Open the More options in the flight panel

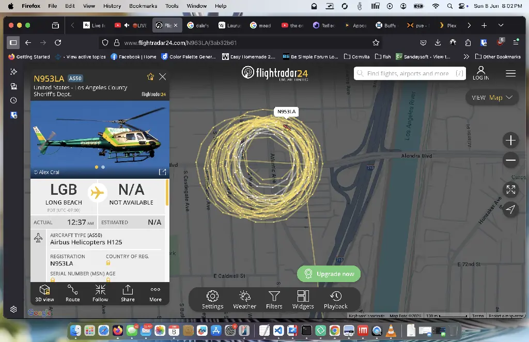click(155, 293)
